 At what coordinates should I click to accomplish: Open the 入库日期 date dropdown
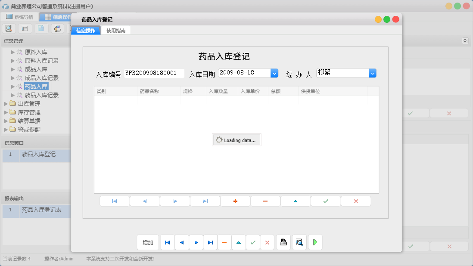tap(274, 73)
